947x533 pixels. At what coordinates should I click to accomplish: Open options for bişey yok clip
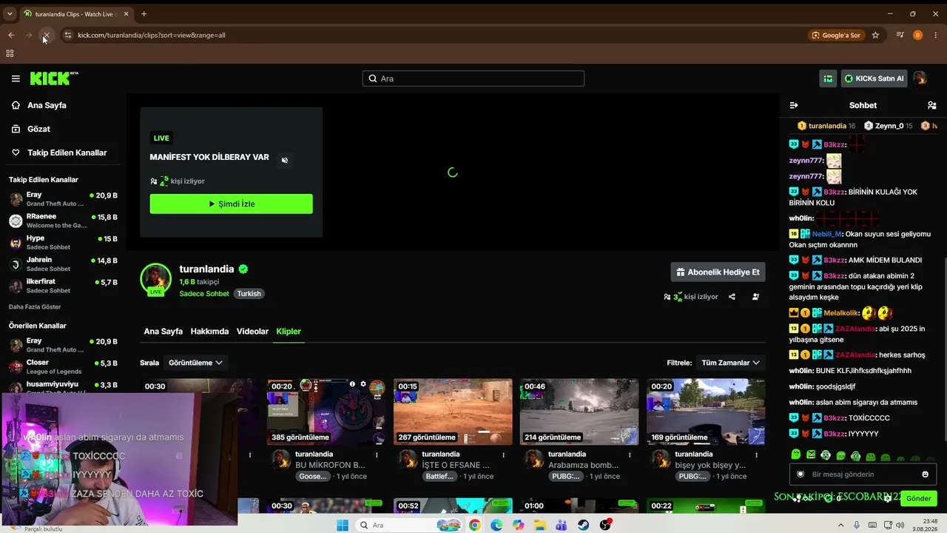pyautogui.click(x=757, y=455)
